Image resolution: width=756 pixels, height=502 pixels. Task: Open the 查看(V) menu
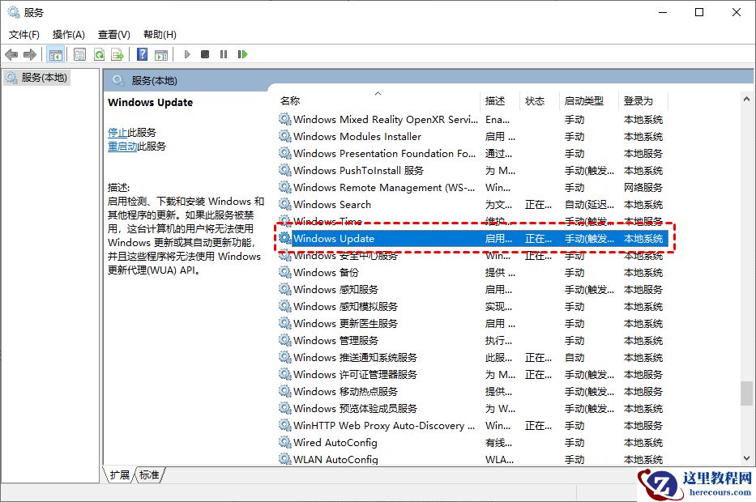coord(113,34)
